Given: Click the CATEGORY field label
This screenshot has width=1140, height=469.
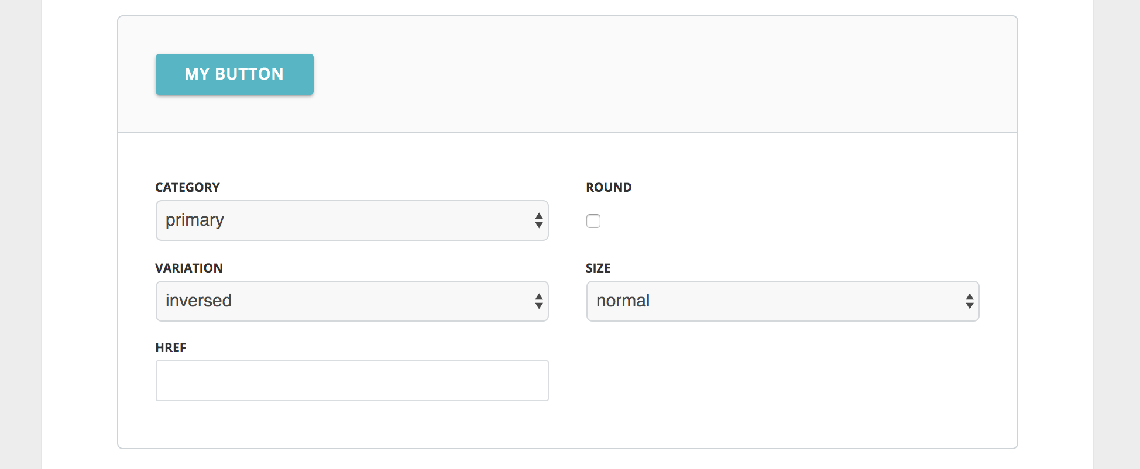Looking at the screenshot, I should 187,188.
